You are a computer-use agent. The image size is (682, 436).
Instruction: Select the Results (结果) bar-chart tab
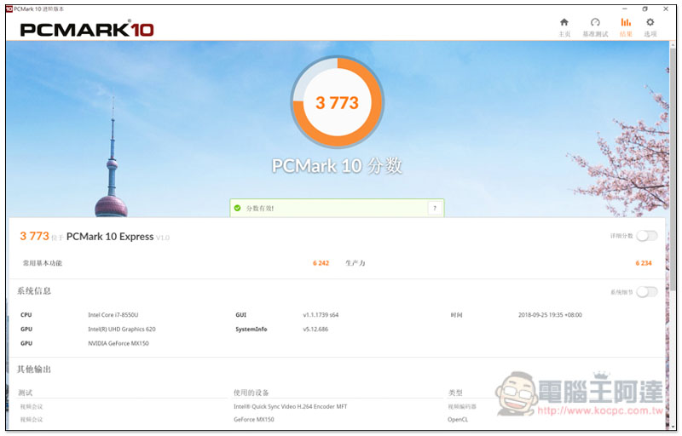pos(626,27)
